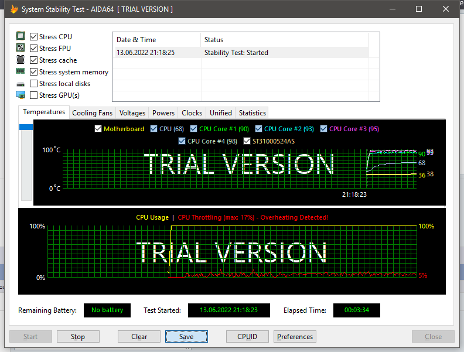This screenshot has height=352, width=464.
Task: Click the AIDA64 flame icon in title bar
Action: coord(14,9)
